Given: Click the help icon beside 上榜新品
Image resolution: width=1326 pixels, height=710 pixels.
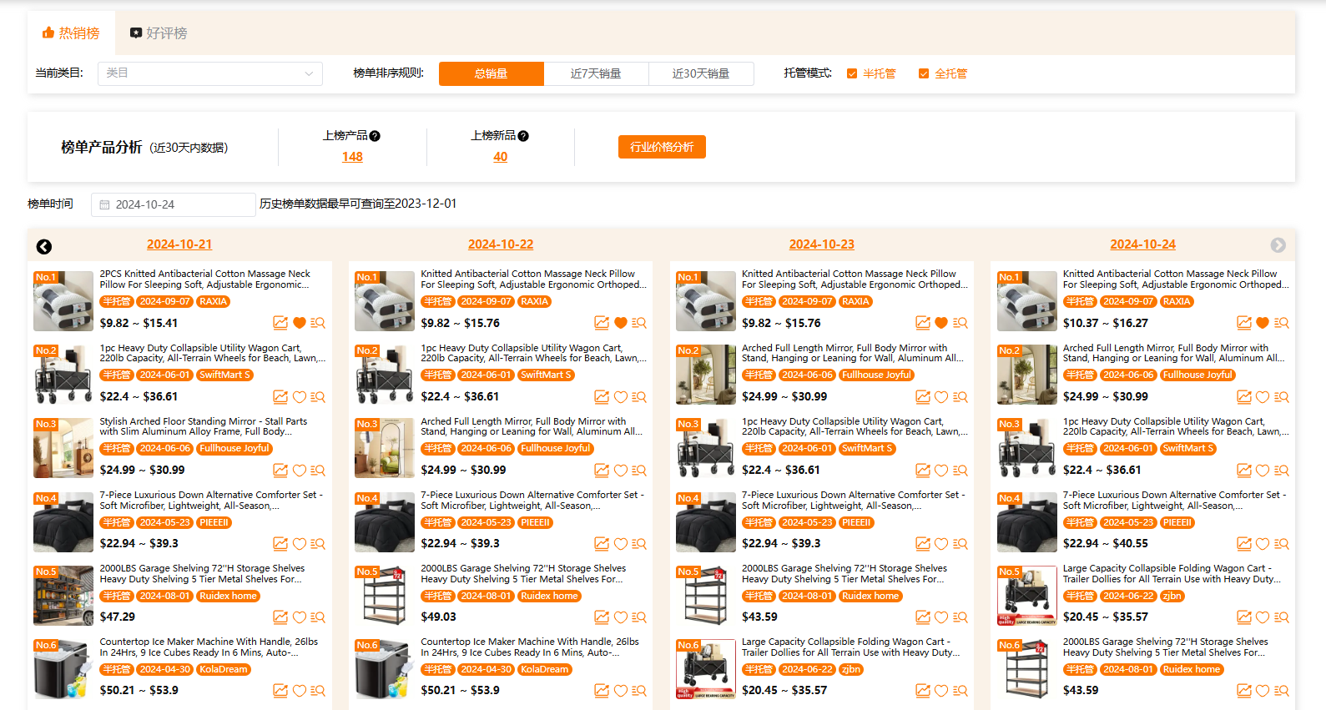Looking at the screenshot, I should click(523, 136).
